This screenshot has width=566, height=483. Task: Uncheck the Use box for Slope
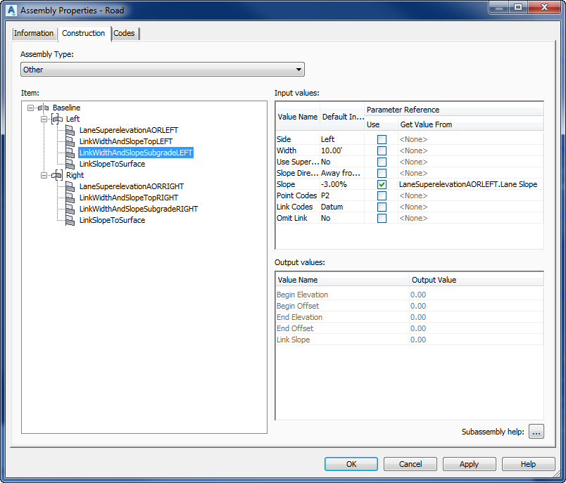pos(382,184)
